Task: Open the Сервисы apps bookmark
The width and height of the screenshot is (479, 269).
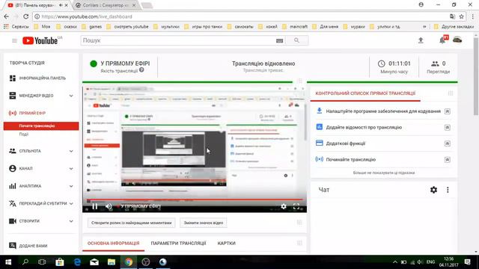Action: click(x=16, y=27)
